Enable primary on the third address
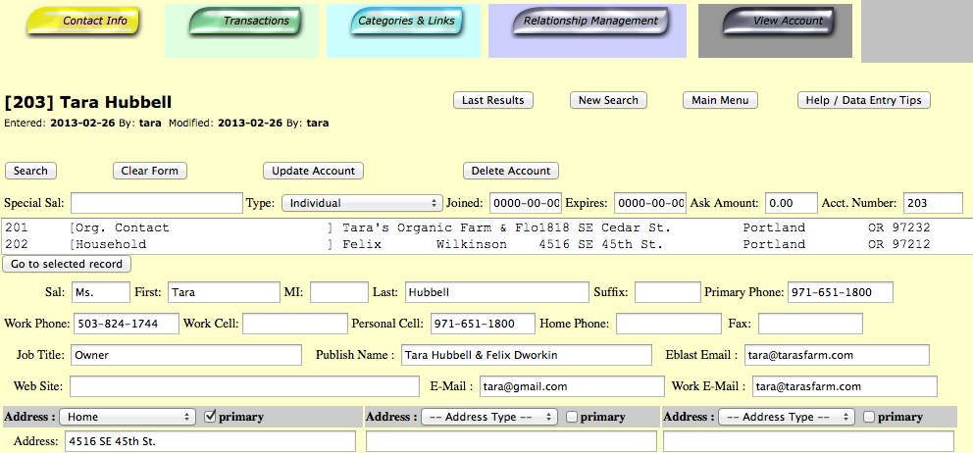The width and height of the screenshot is (973, 453). [869, 417]
